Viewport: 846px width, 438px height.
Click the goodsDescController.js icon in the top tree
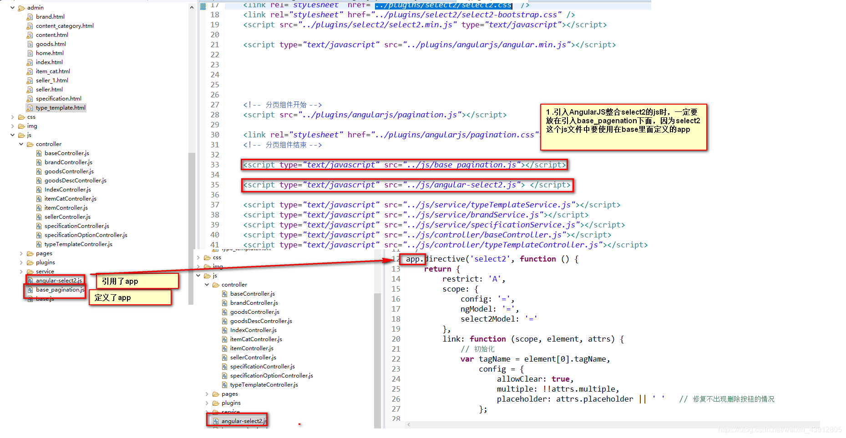39,181
